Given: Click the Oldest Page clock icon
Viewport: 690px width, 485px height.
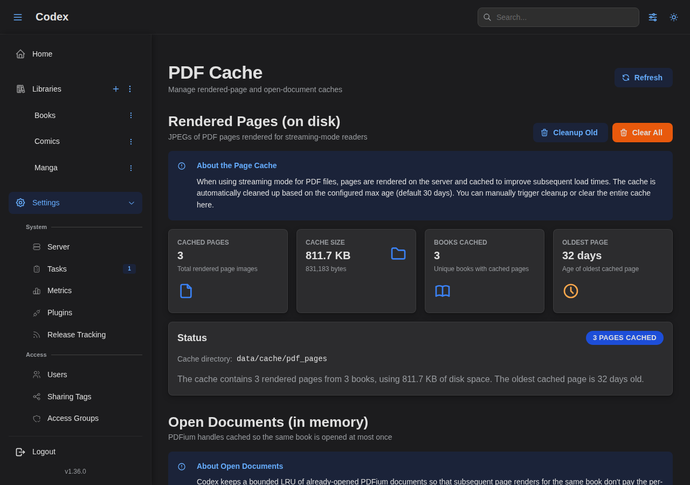Looking at the screenshot, I should coord(571,291).
